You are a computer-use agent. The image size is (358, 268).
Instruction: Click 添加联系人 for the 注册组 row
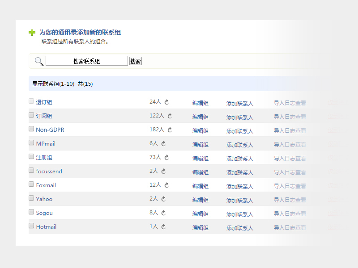pos(239,159)
